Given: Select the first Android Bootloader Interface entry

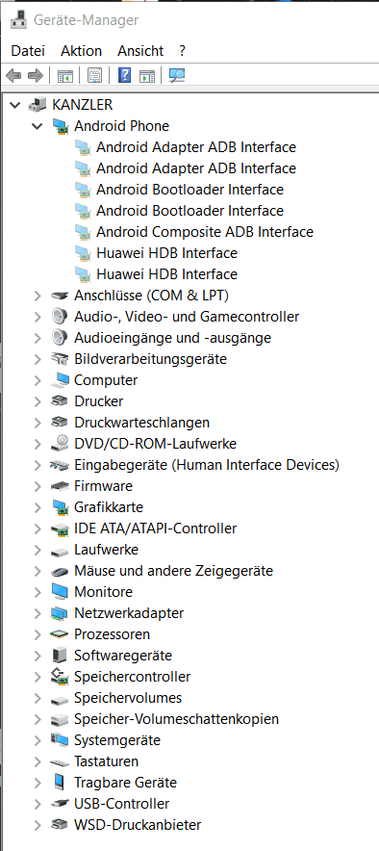Looking at the screenshot, I should point(189,190).
